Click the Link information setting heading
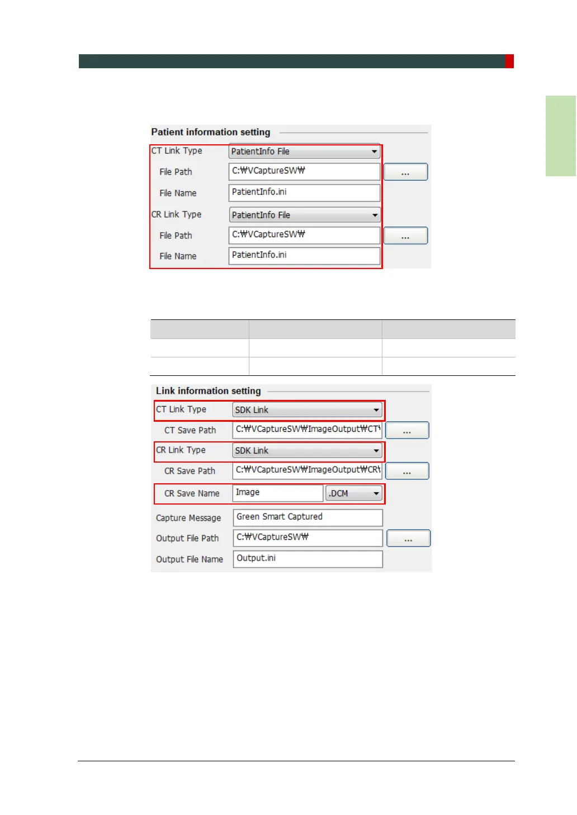Viewport: 577px width, 815px height. coord(209,391)
